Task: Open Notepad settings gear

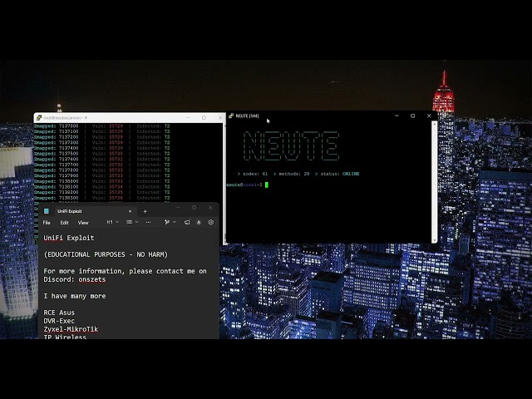Action: point(211,222)
